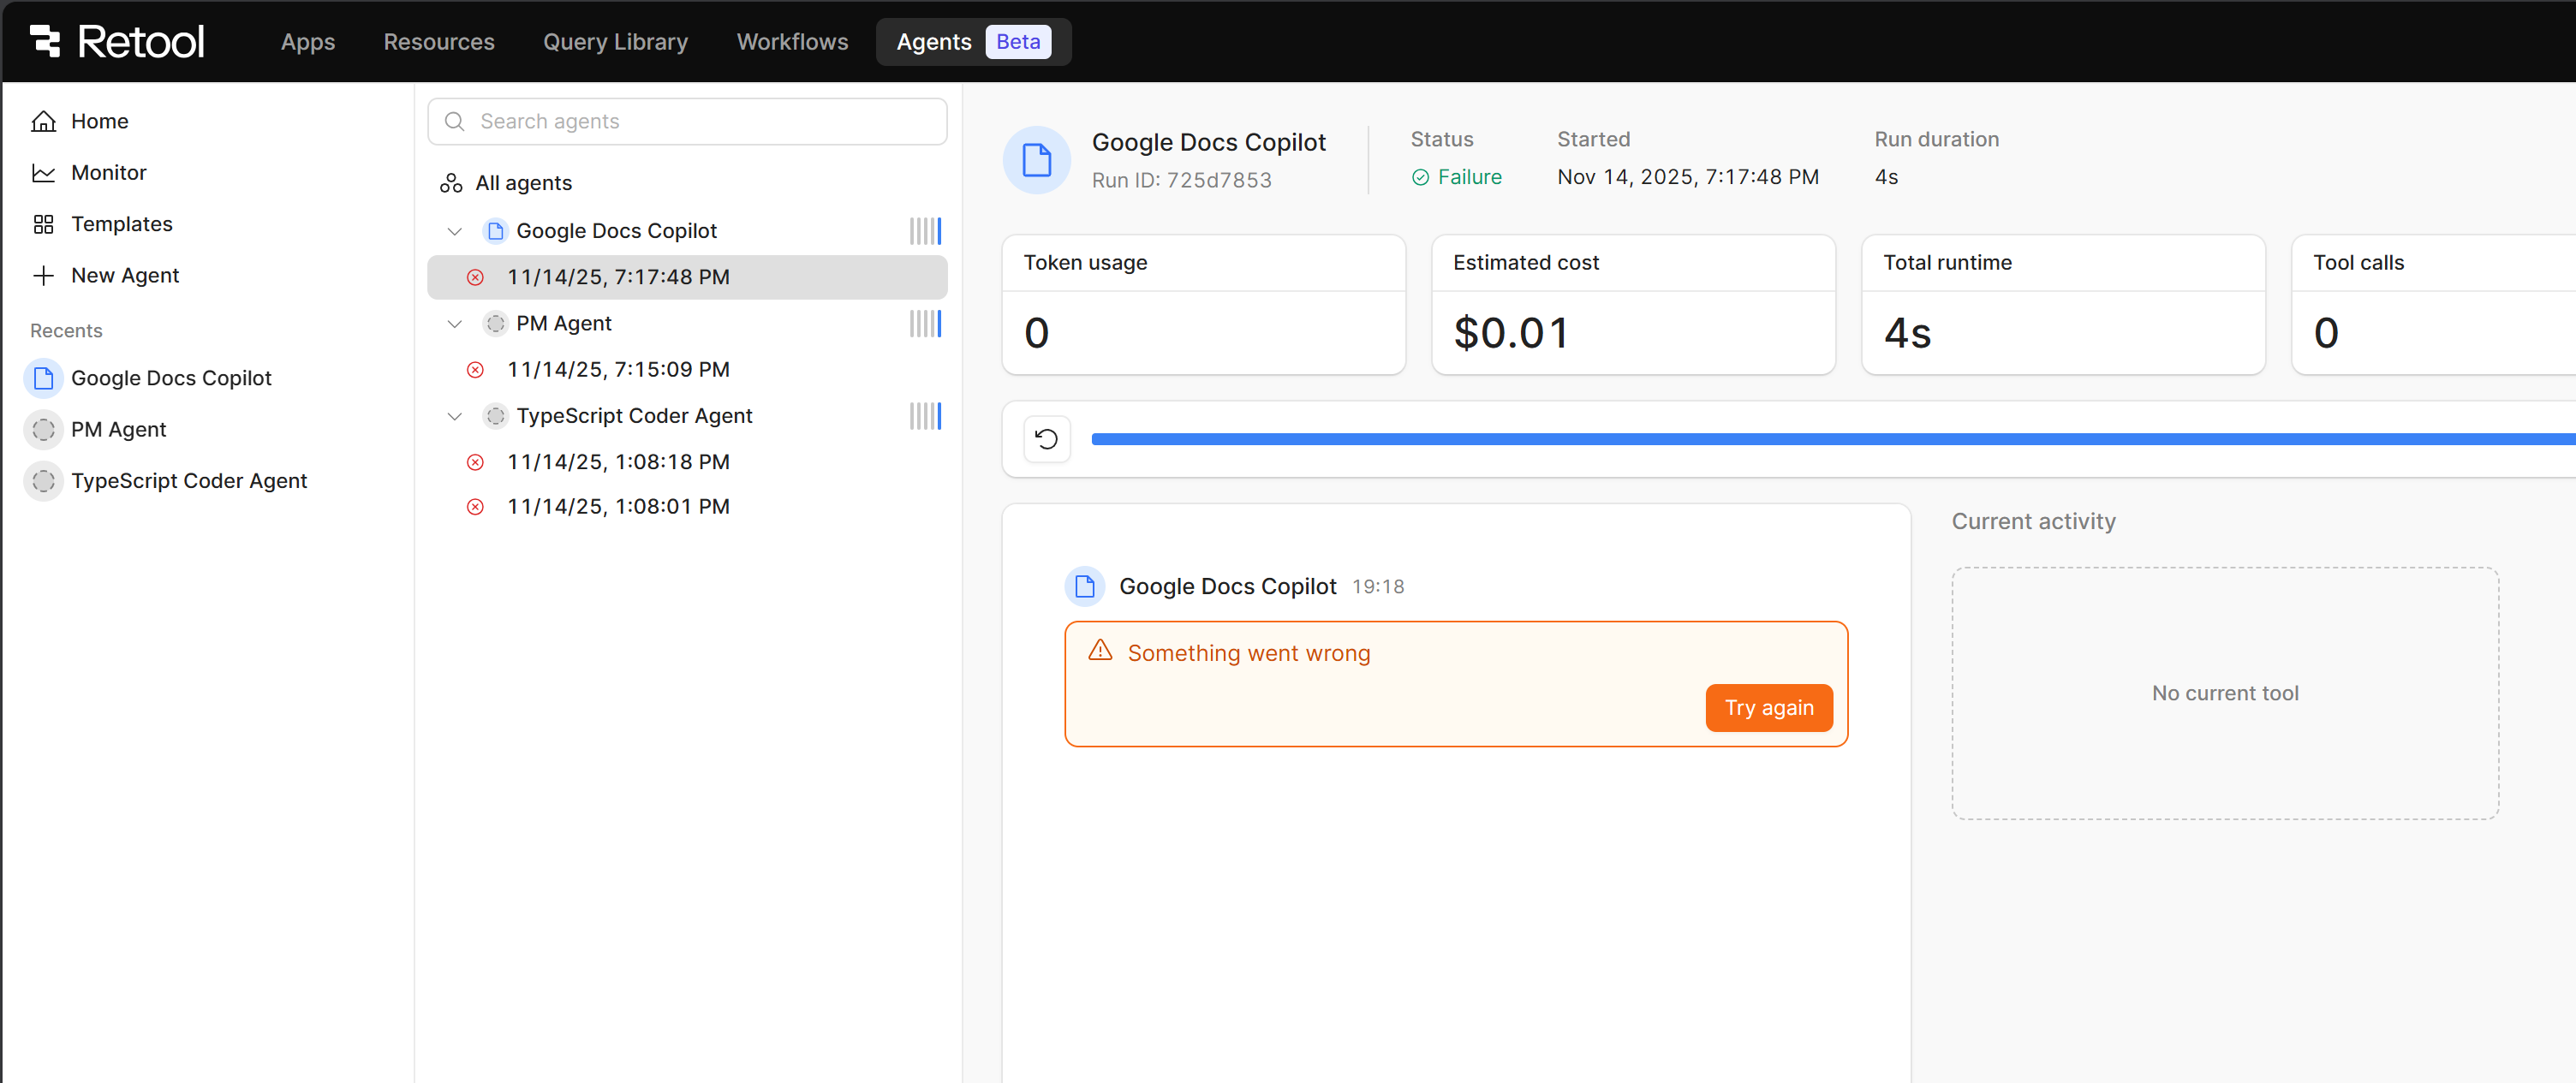Click the refresh run icon beside progress bar
Image resolution: width=2576 pixels, height=1083 pixels.
coord(1046,439)
